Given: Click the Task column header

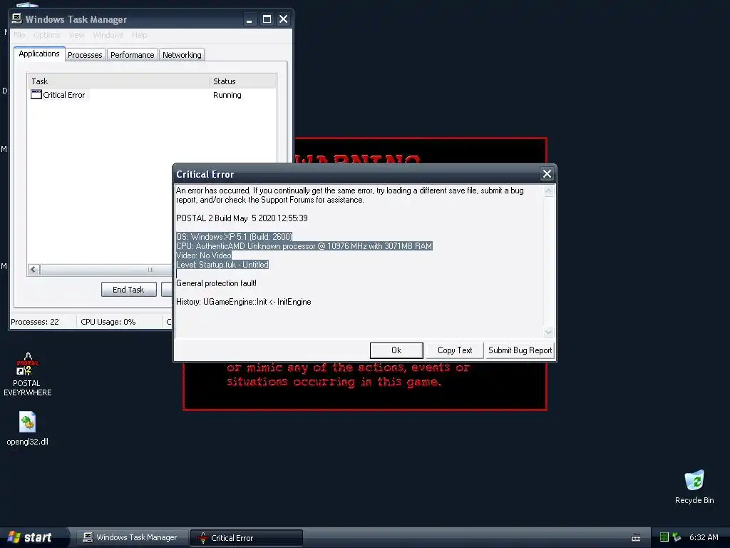Looking at the screenshot, I should tap(118, 81).
